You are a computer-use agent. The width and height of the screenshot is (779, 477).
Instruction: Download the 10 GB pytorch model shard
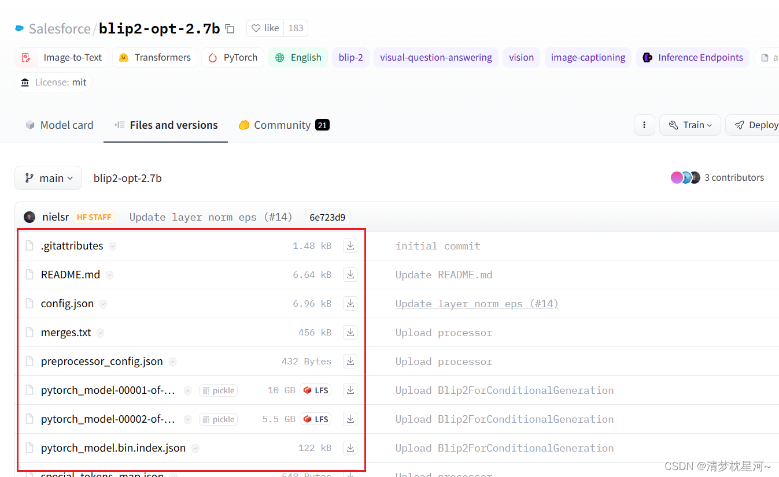(x=350, y=390)
